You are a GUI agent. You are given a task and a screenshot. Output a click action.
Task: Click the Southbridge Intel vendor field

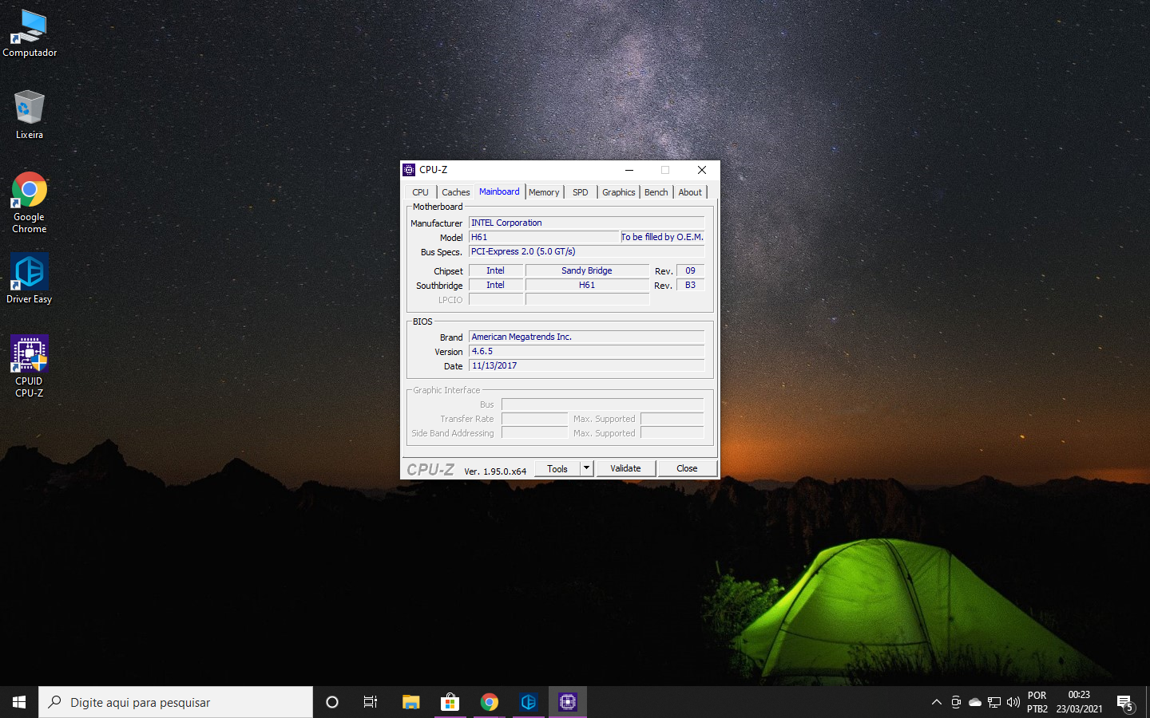[x=496, y=286]
